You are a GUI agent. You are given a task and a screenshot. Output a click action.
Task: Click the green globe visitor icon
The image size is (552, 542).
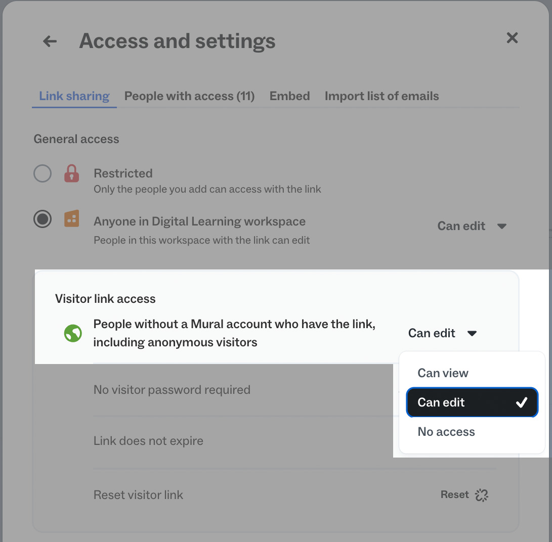[x=73, y=333]
